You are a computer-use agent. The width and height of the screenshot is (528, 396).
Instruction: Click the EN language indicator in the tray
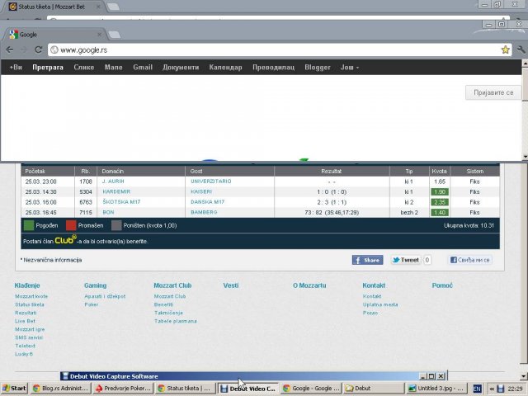[477, 389]
